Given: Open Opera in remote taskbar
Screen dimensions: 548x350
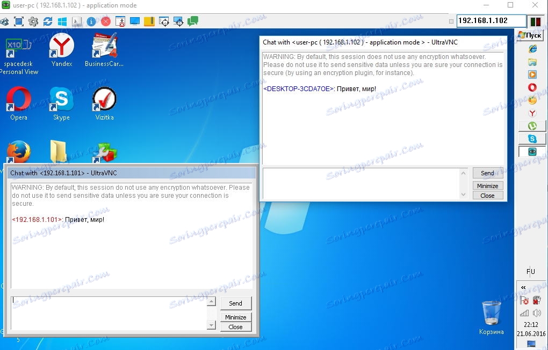Looking at the screenshot, I should (x=532, y=87).
